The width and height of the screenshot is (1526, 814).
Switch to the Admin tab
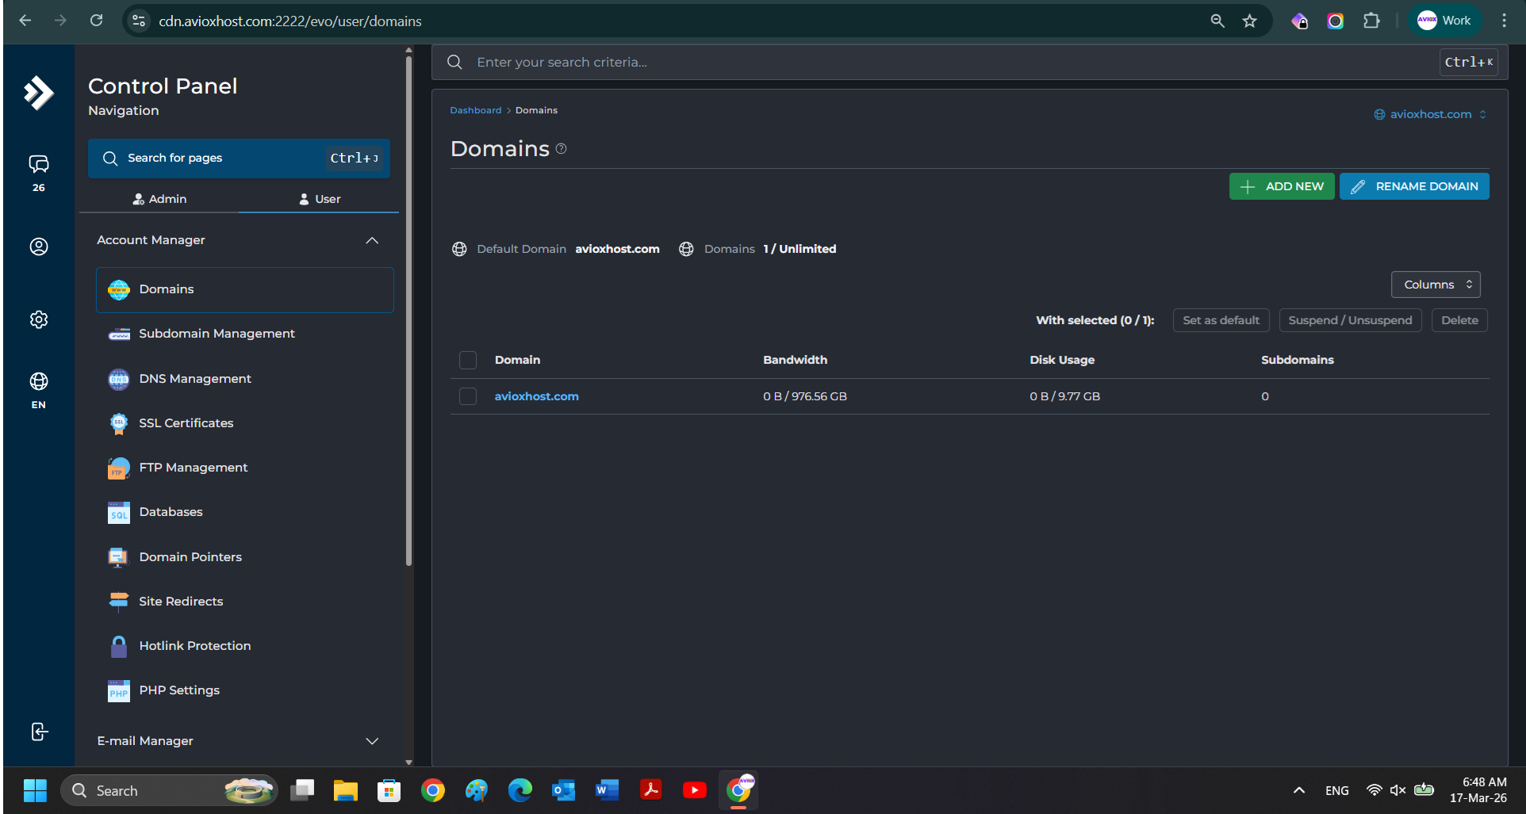159,199
